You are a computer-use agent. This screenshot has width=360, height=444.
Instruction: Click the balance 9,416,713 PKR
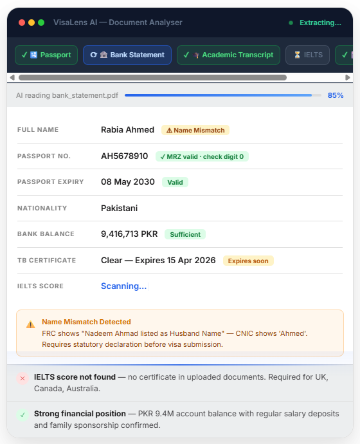[x=129, y=234]
